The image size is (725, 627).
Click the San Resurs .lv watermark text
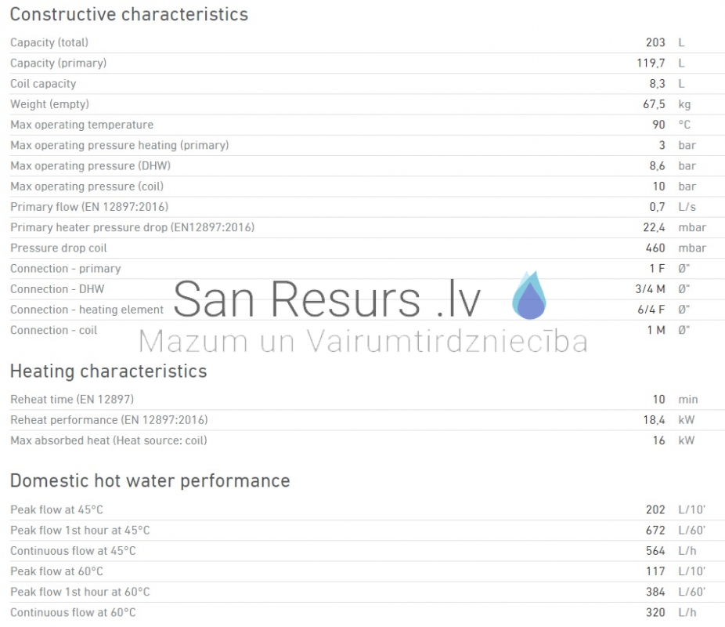(327, 299)
